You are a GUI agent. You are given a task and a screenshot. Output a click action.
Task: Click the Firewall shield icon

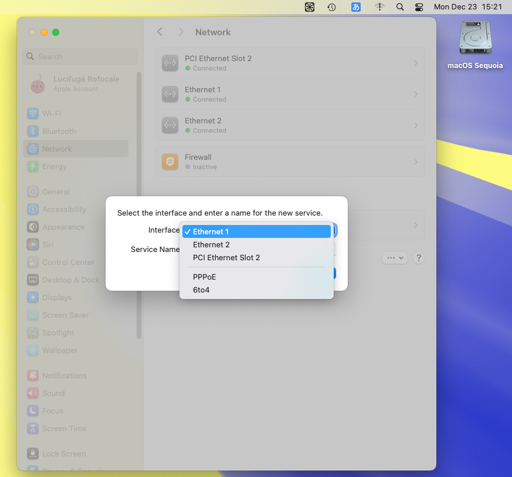[x=170, y=162]
